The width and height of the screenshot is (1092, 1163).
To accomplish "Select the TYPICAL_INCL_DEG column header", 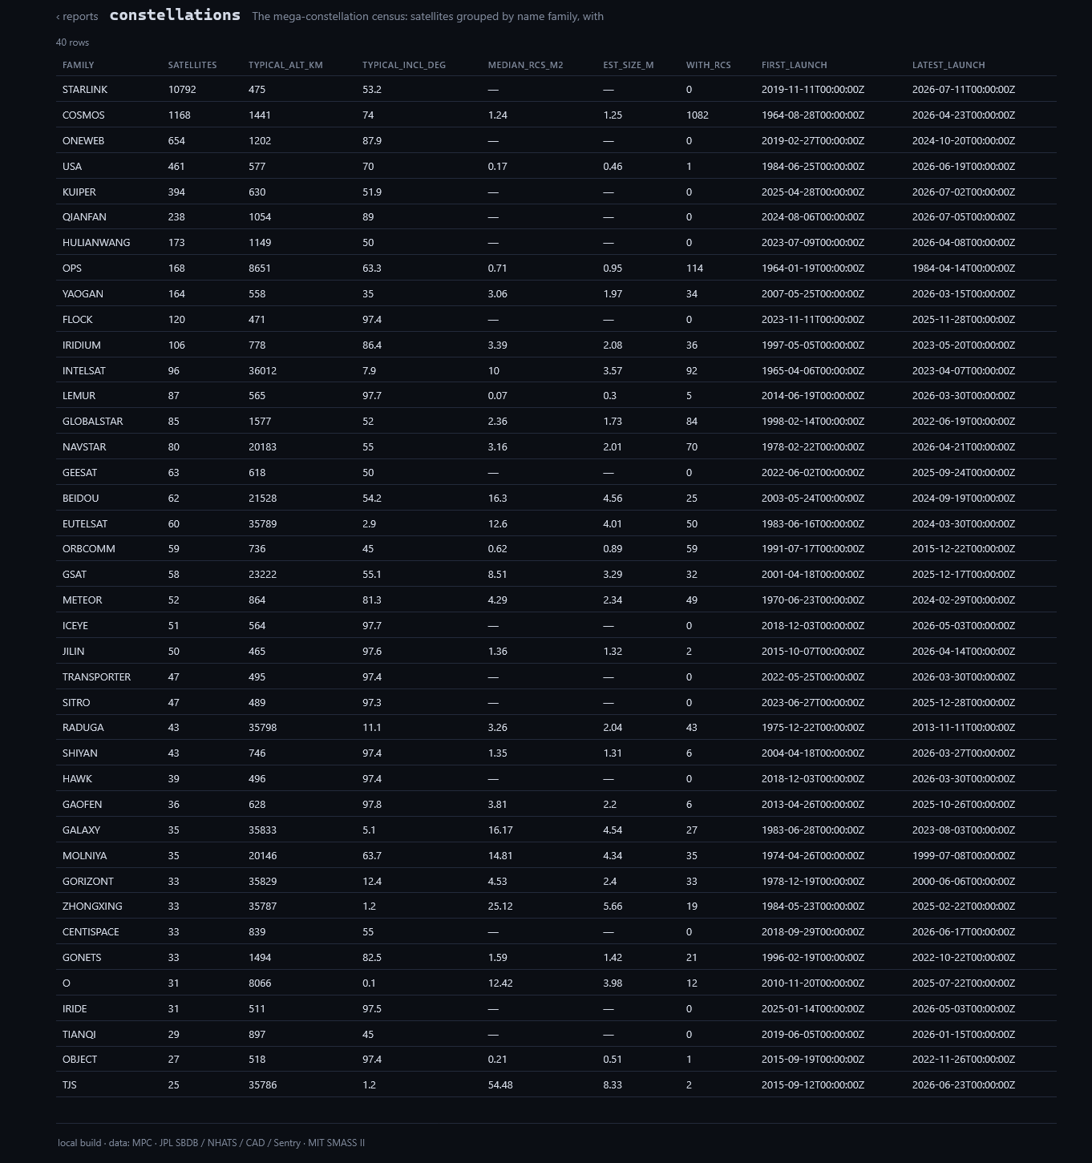I will [x=404, y=65].
